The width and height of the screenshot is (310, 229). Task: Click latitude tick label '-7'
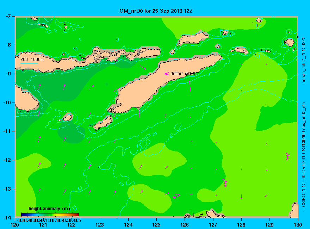[x=8, y=16]
